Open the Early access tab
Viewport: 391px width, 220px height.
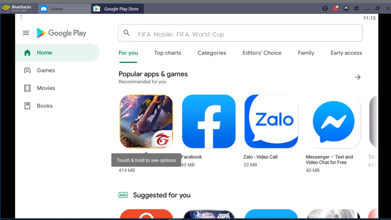pos(346,53)
